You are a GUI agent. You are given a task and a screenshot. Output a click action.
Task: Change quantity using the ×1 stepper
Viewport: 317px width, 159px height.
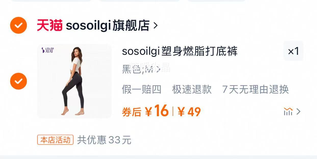coord(293,51)
